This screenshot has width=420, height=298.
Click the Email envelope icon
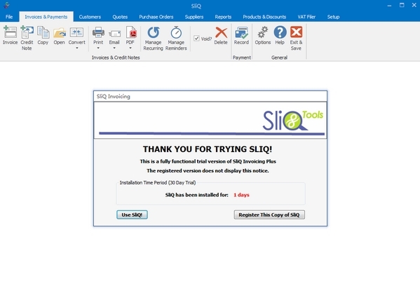[114, 34]
